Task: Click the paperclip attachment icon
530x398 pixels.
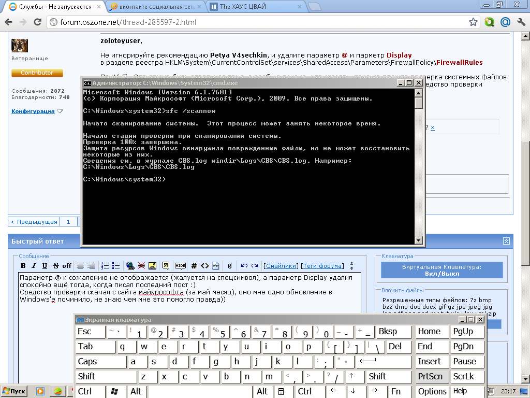Action: [x=230, y=266]
